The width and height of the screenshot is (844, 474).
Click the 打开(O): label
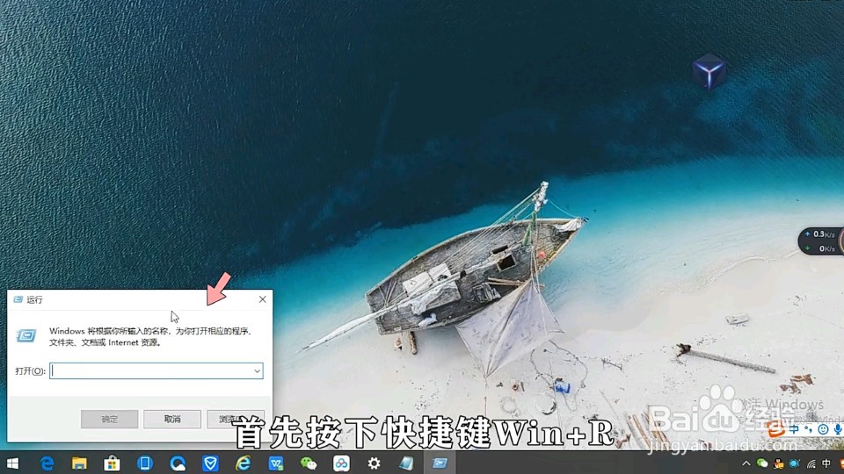pyautogui.click(x=30, y=370)
